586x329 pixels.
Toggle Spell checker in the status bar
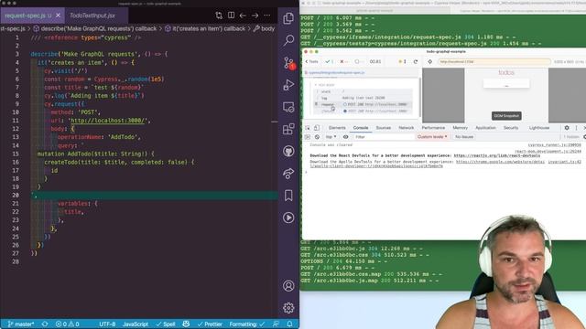[166, 324]
